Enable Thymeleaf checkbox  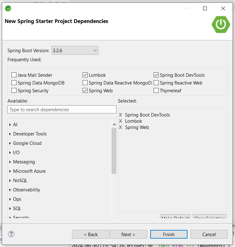point(156,91)
